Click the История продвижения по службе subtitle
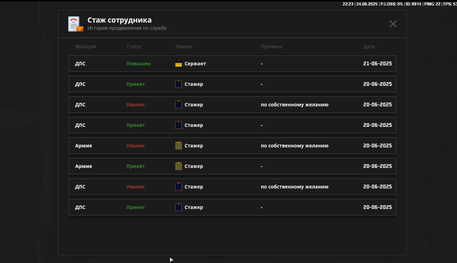457x263 pixels. pos(127,28)
